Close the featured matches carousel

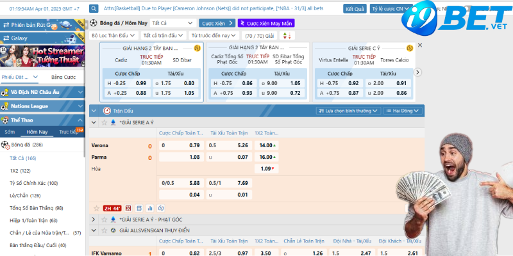pos(420,45)
